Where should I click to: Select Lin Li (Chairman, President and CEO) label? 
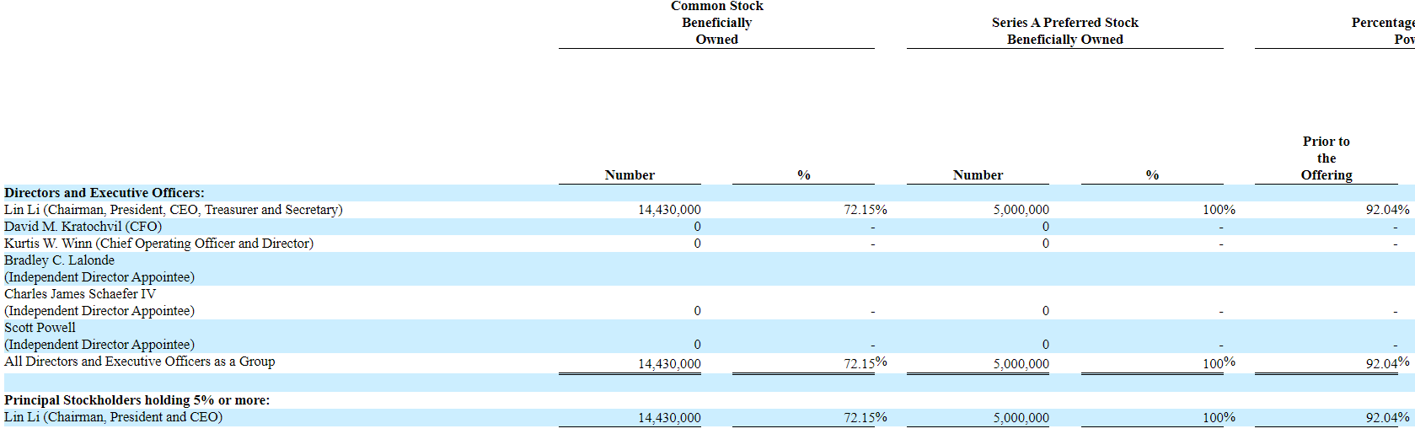(x=113, y=417)
